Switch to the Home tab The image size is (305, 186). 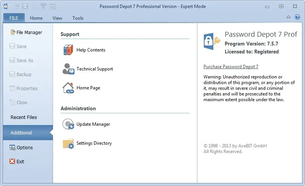36,18
